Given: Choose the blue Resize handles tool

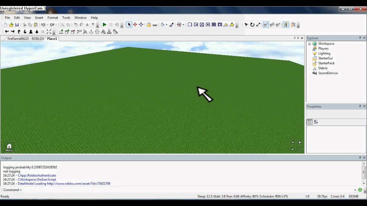Looking at the screenshot, I should pyautogui.click(x=141, y=25).
